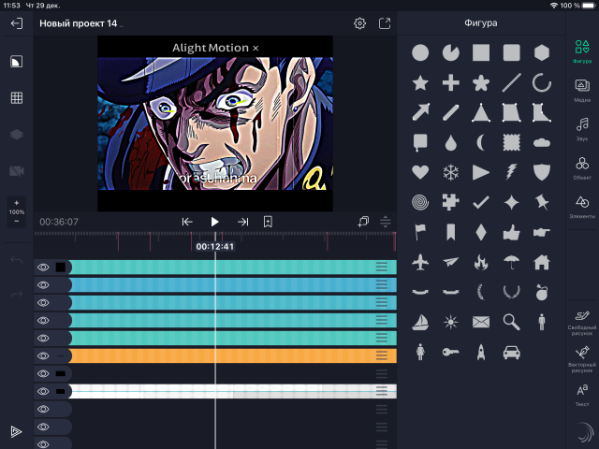The width and height of the screenshot is (599, 449).
Task: Zoom in preview with plus
Action: pos(17,203)
